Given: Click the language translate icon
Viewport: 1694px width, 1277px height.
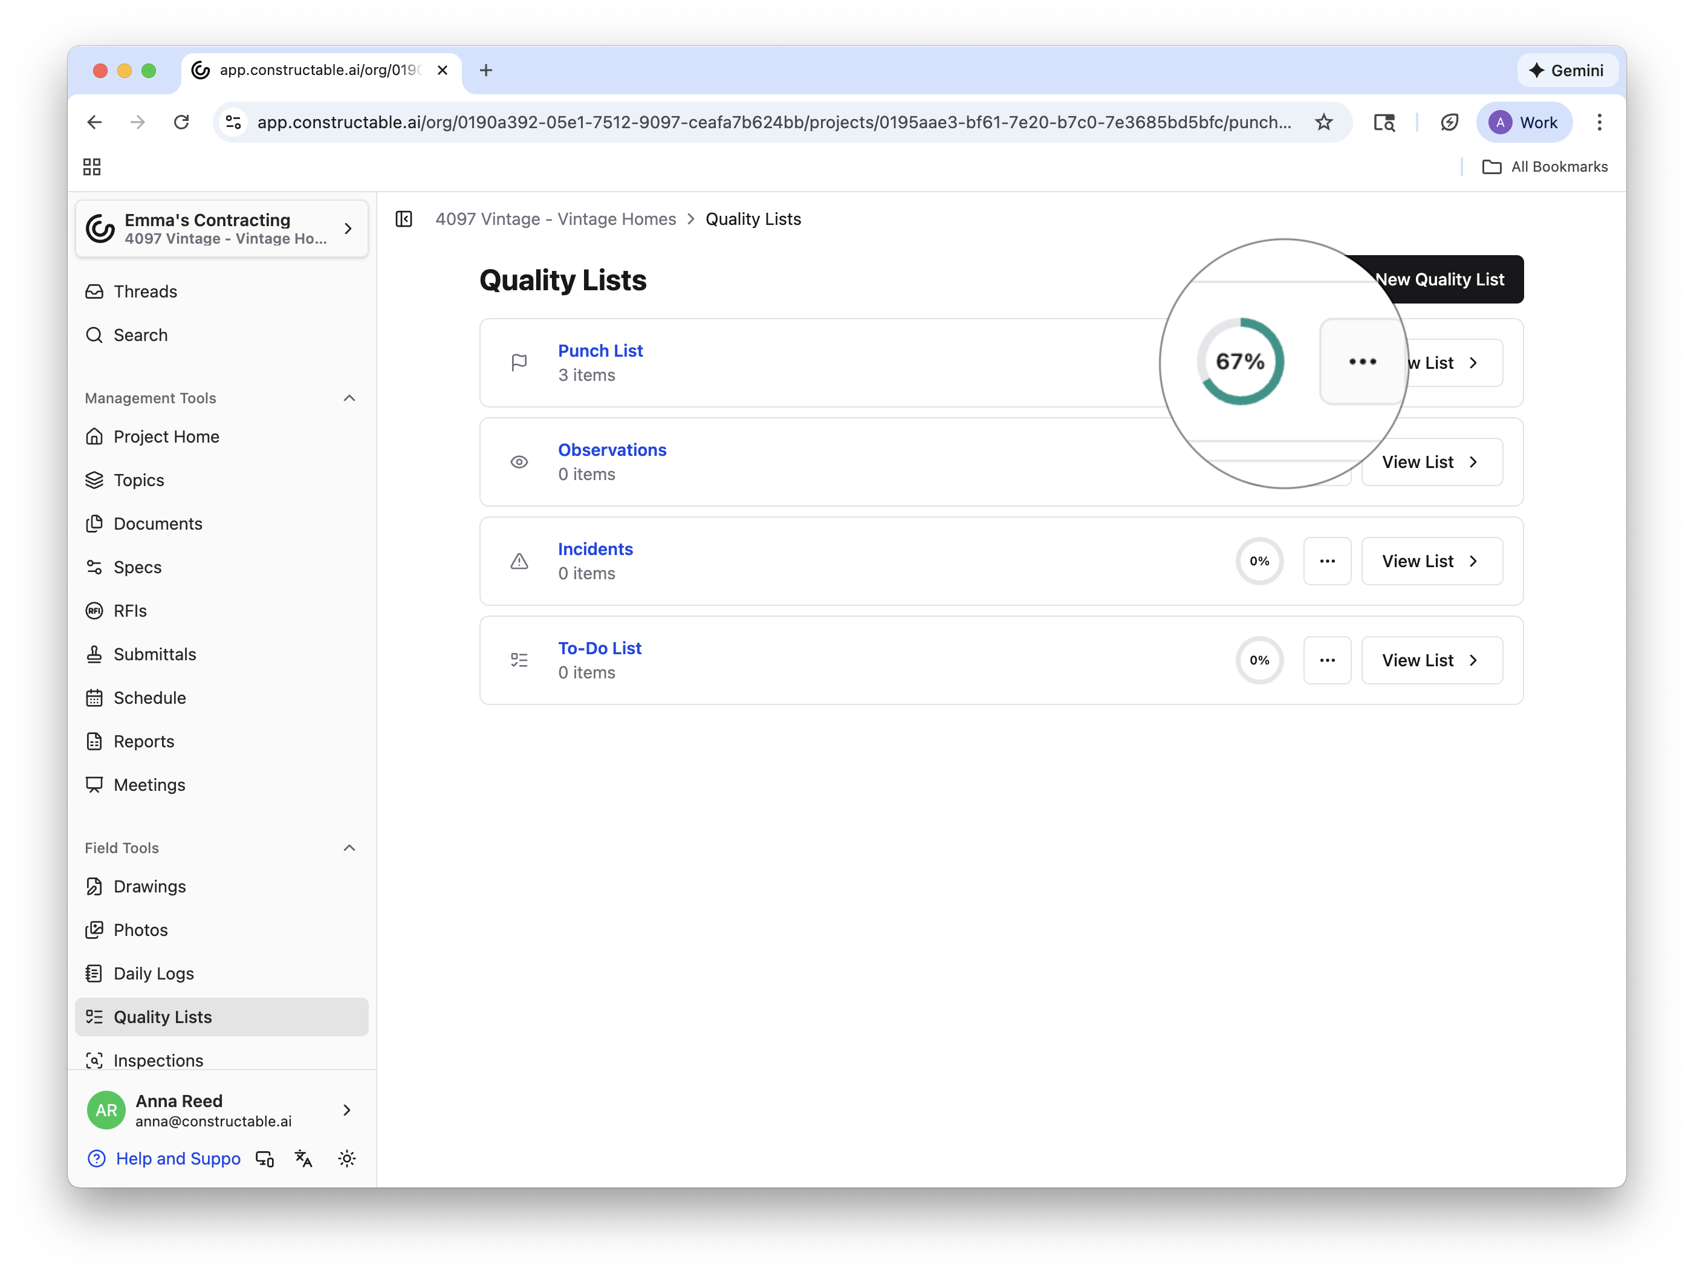Looking at the screenshot, I should pos(303,1159).
